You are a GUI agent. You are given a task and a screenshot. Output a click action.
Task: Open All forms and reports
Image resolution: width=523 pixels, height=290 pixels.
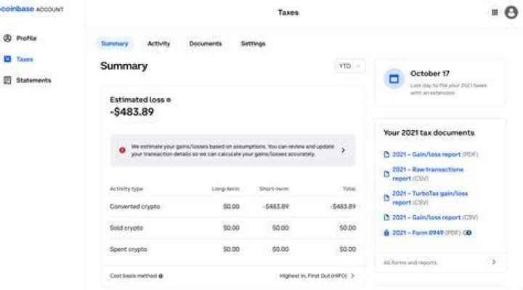(x=440, y=262)
